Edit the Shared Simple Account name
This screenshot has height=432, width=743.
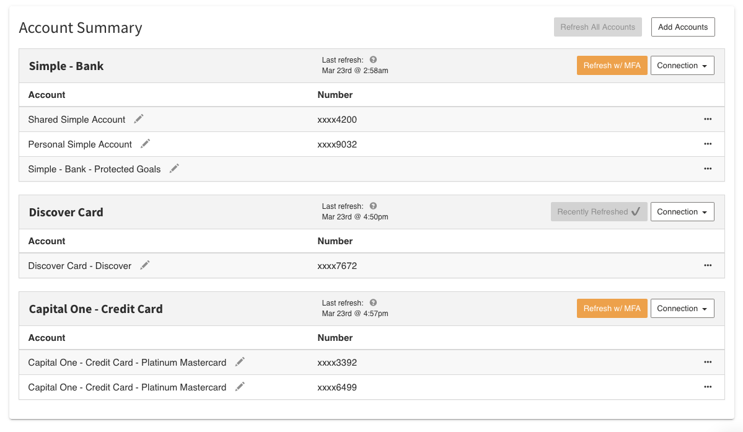pyautogui.click(x=138, y=119)
